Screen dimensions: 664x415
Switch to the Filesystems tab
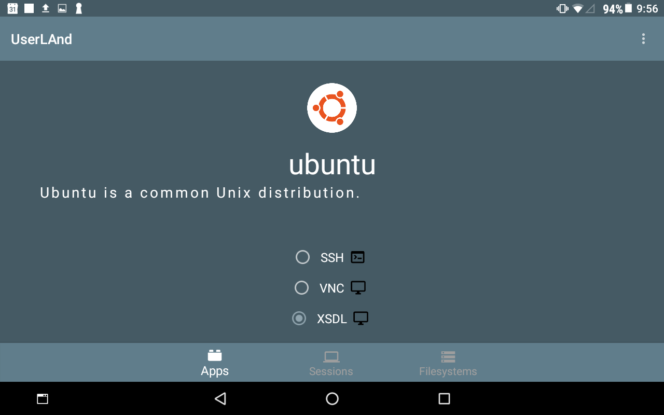click(448, 362)
